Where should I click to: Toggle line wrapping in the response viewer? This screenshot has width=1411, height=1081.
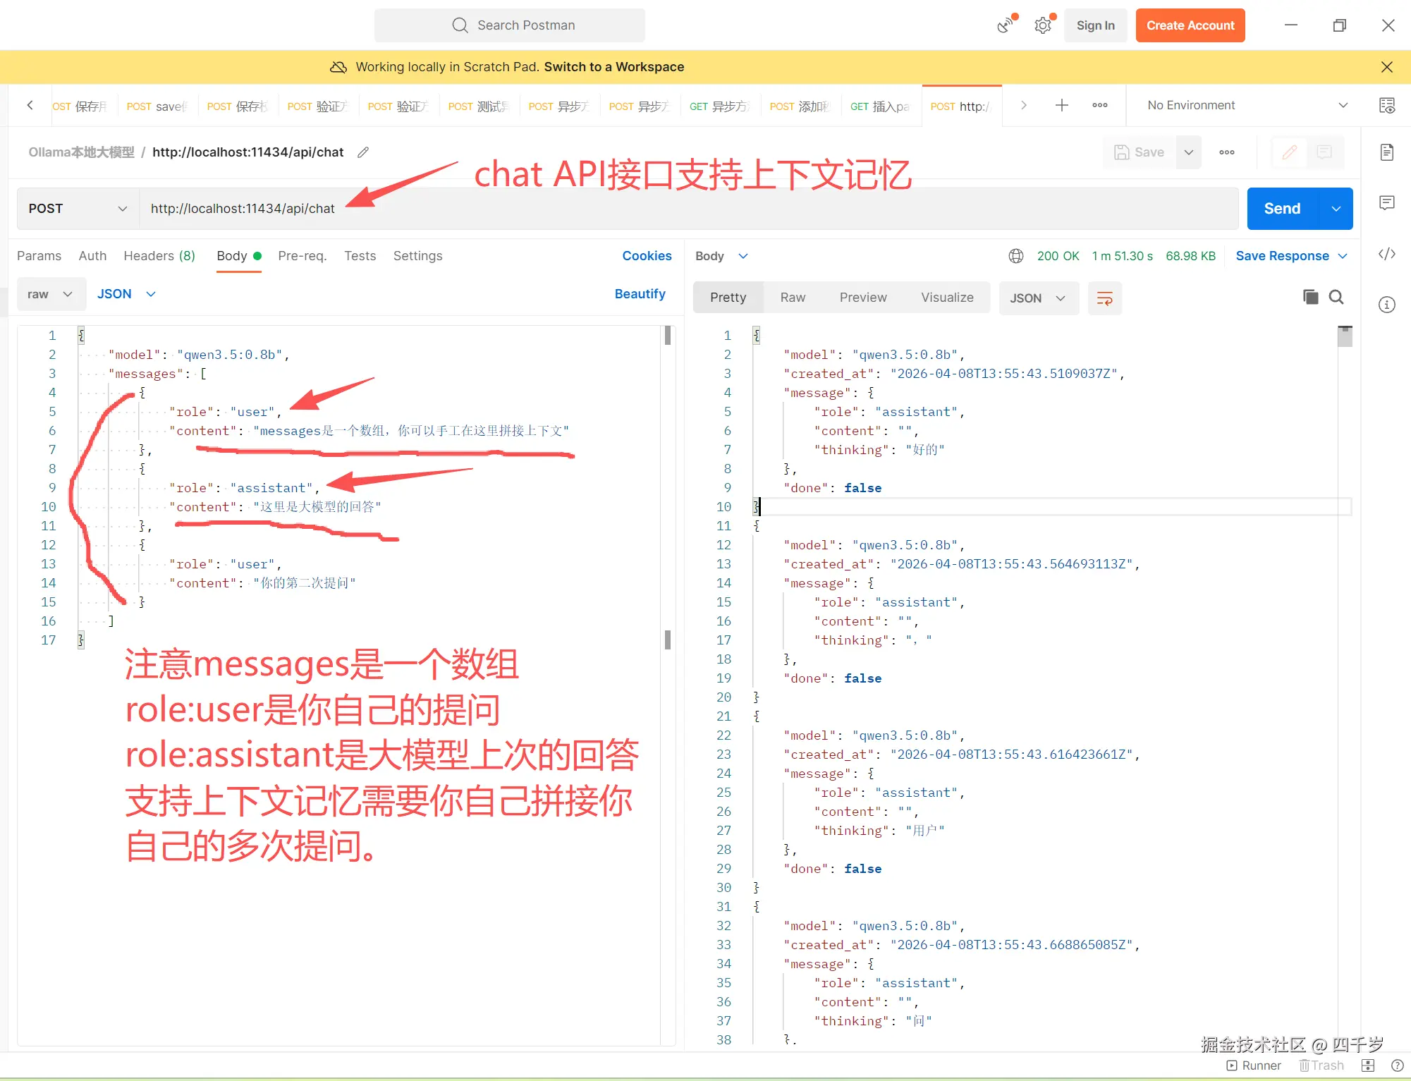(x=1104, y=298)
